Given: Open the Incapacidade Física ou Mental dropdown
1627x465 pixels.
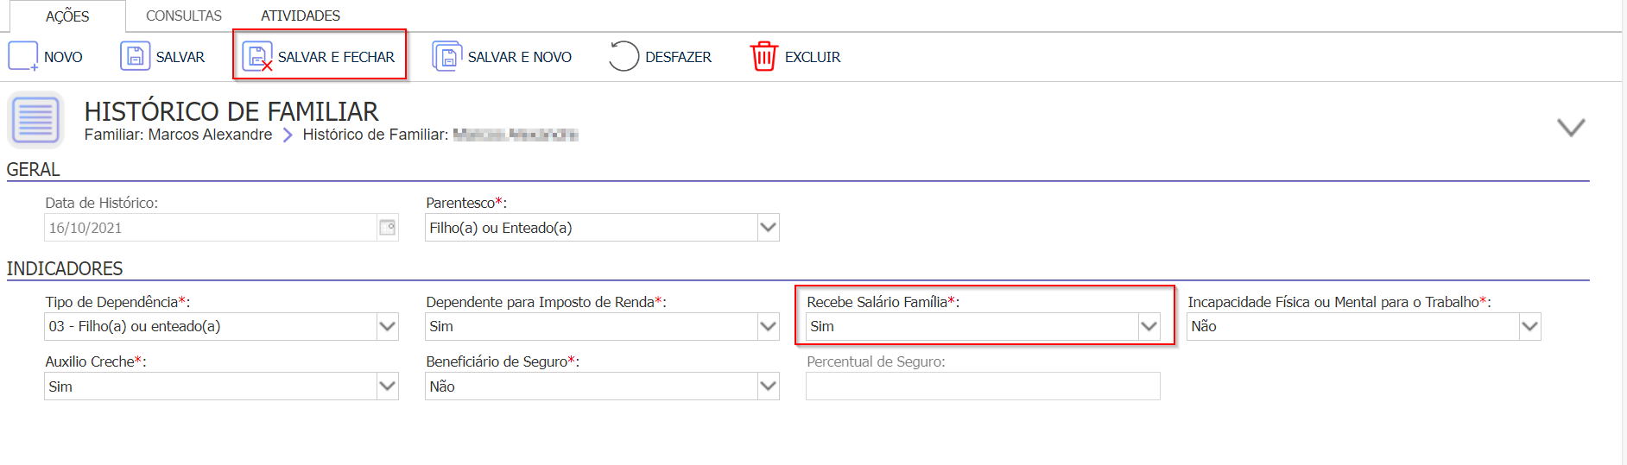Looking at the screenshot, I should 1529,327.
